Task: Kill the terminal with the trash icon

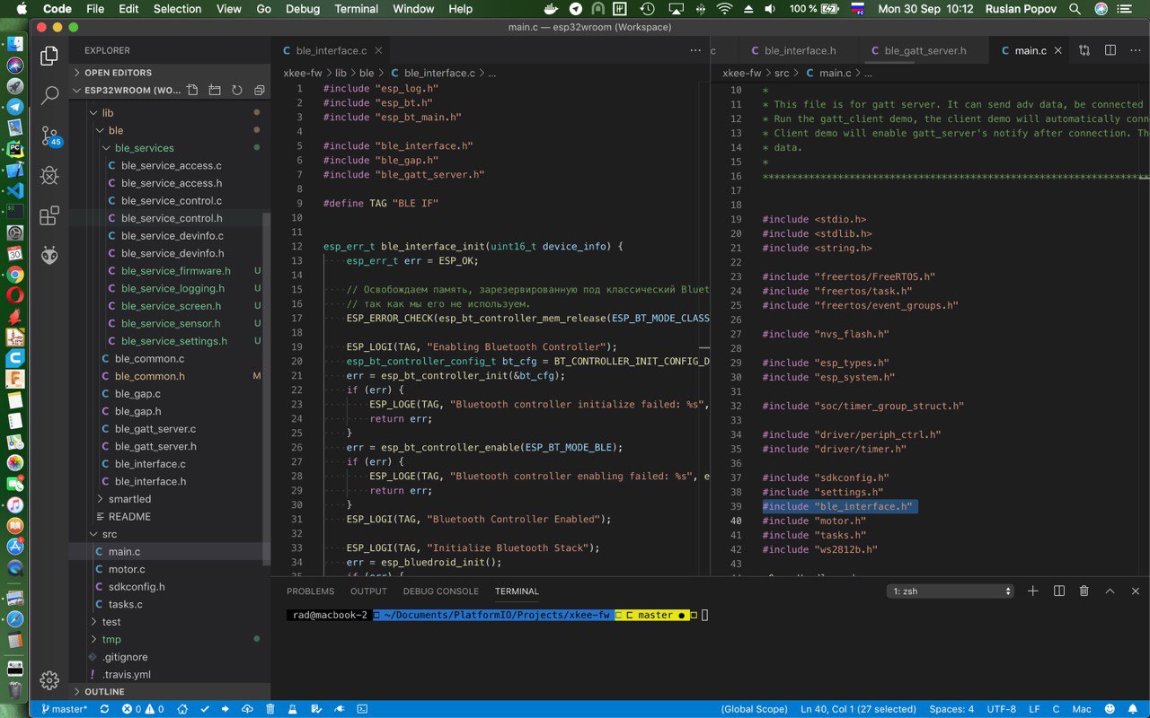Action: (x=1084, y=591)
